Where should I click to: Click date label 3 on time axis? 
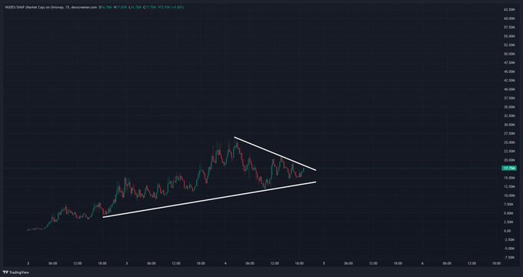click(127, 263)
